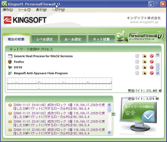Block FFFTP using the red prohibit icon
167x142 pixels.
click(x=152, y=67)
